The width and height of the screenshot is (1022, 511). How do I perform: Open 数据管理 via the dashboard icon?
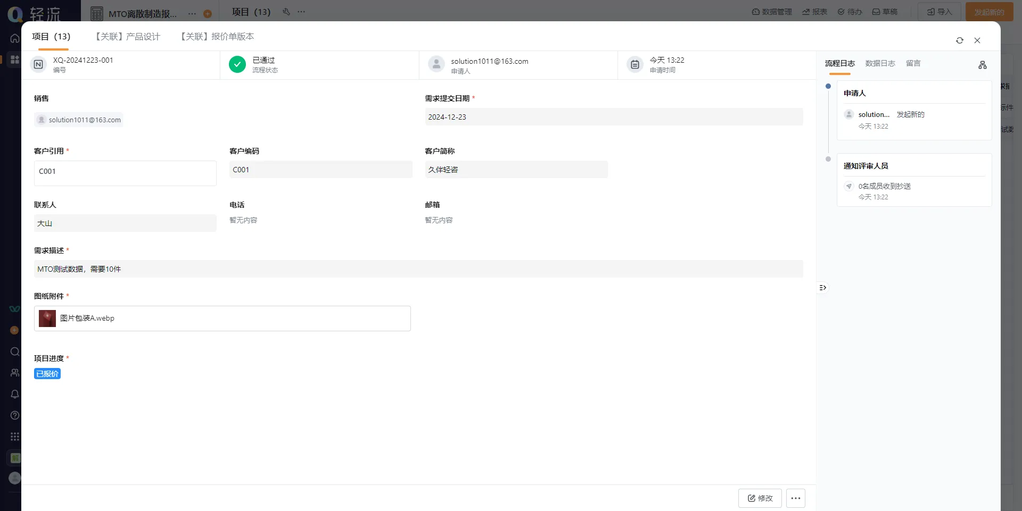(771, 12)
